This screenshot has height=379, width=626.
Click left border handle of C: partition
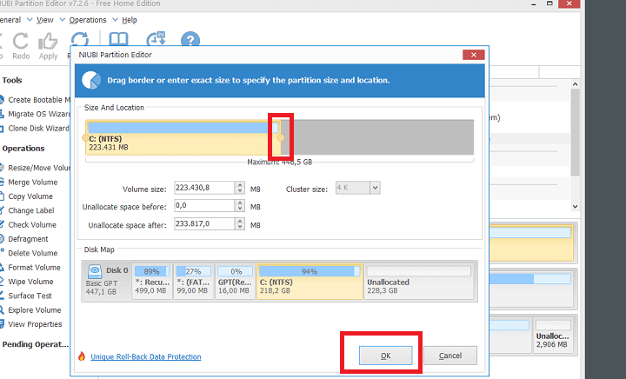[85, 137]
